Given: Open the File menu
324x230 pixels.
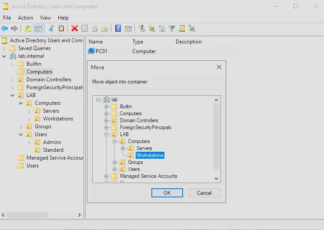Looking at the screenshot, I should [7, 18].
